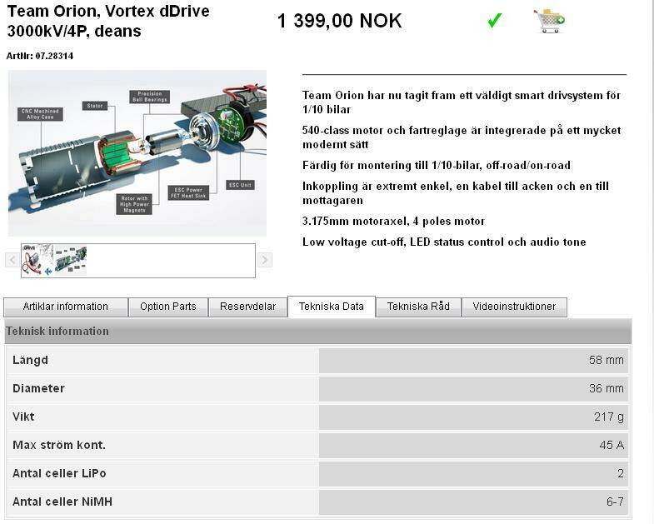This screenshot has width=654, height=524.
Task: Select the first dDrive motor thumbnail
Action: 37,260
